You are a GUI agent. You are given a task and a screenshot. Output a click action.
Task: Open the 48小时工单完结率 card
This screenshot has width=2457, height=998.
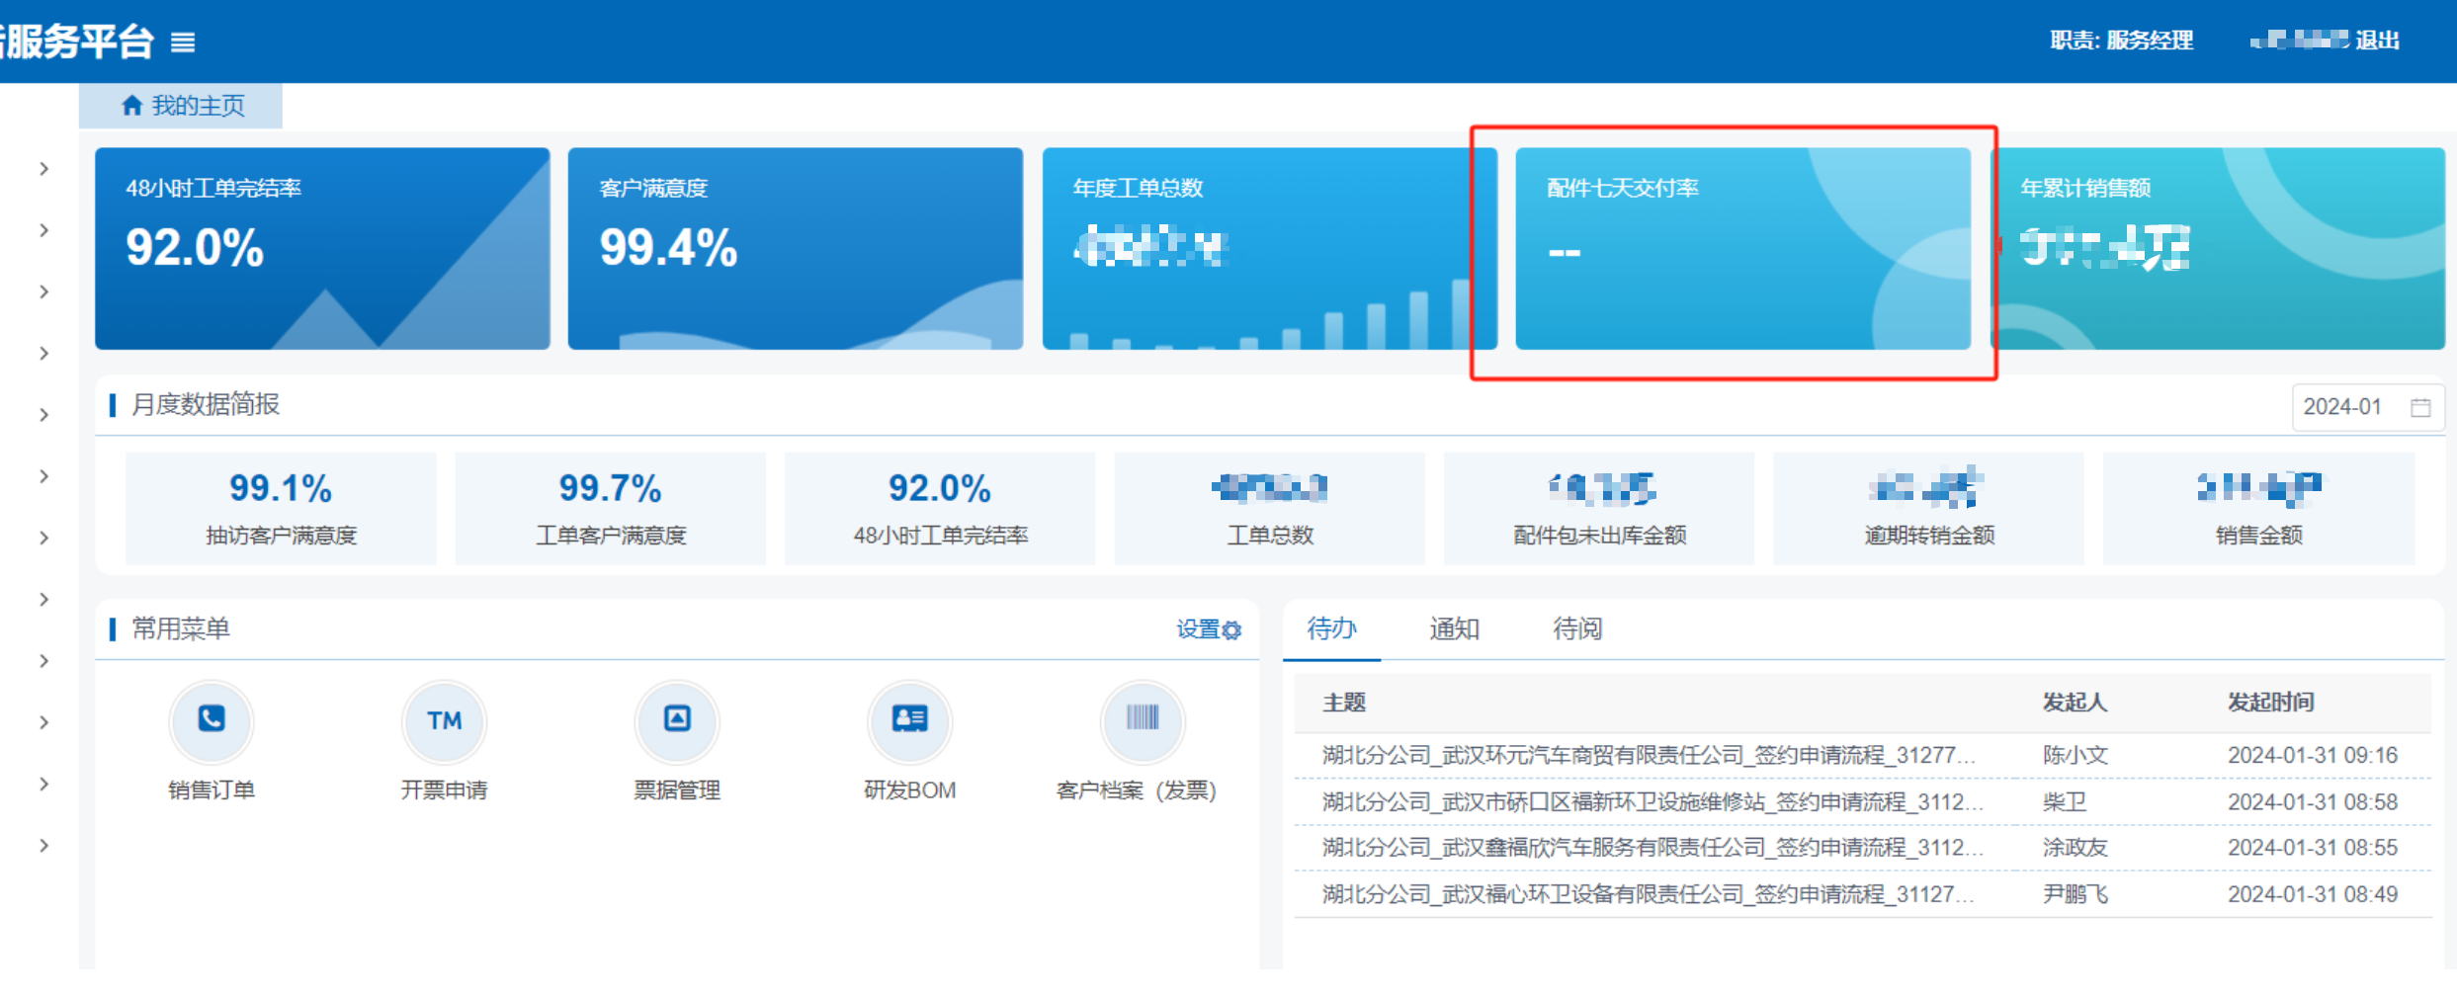[x=322, y=248]
